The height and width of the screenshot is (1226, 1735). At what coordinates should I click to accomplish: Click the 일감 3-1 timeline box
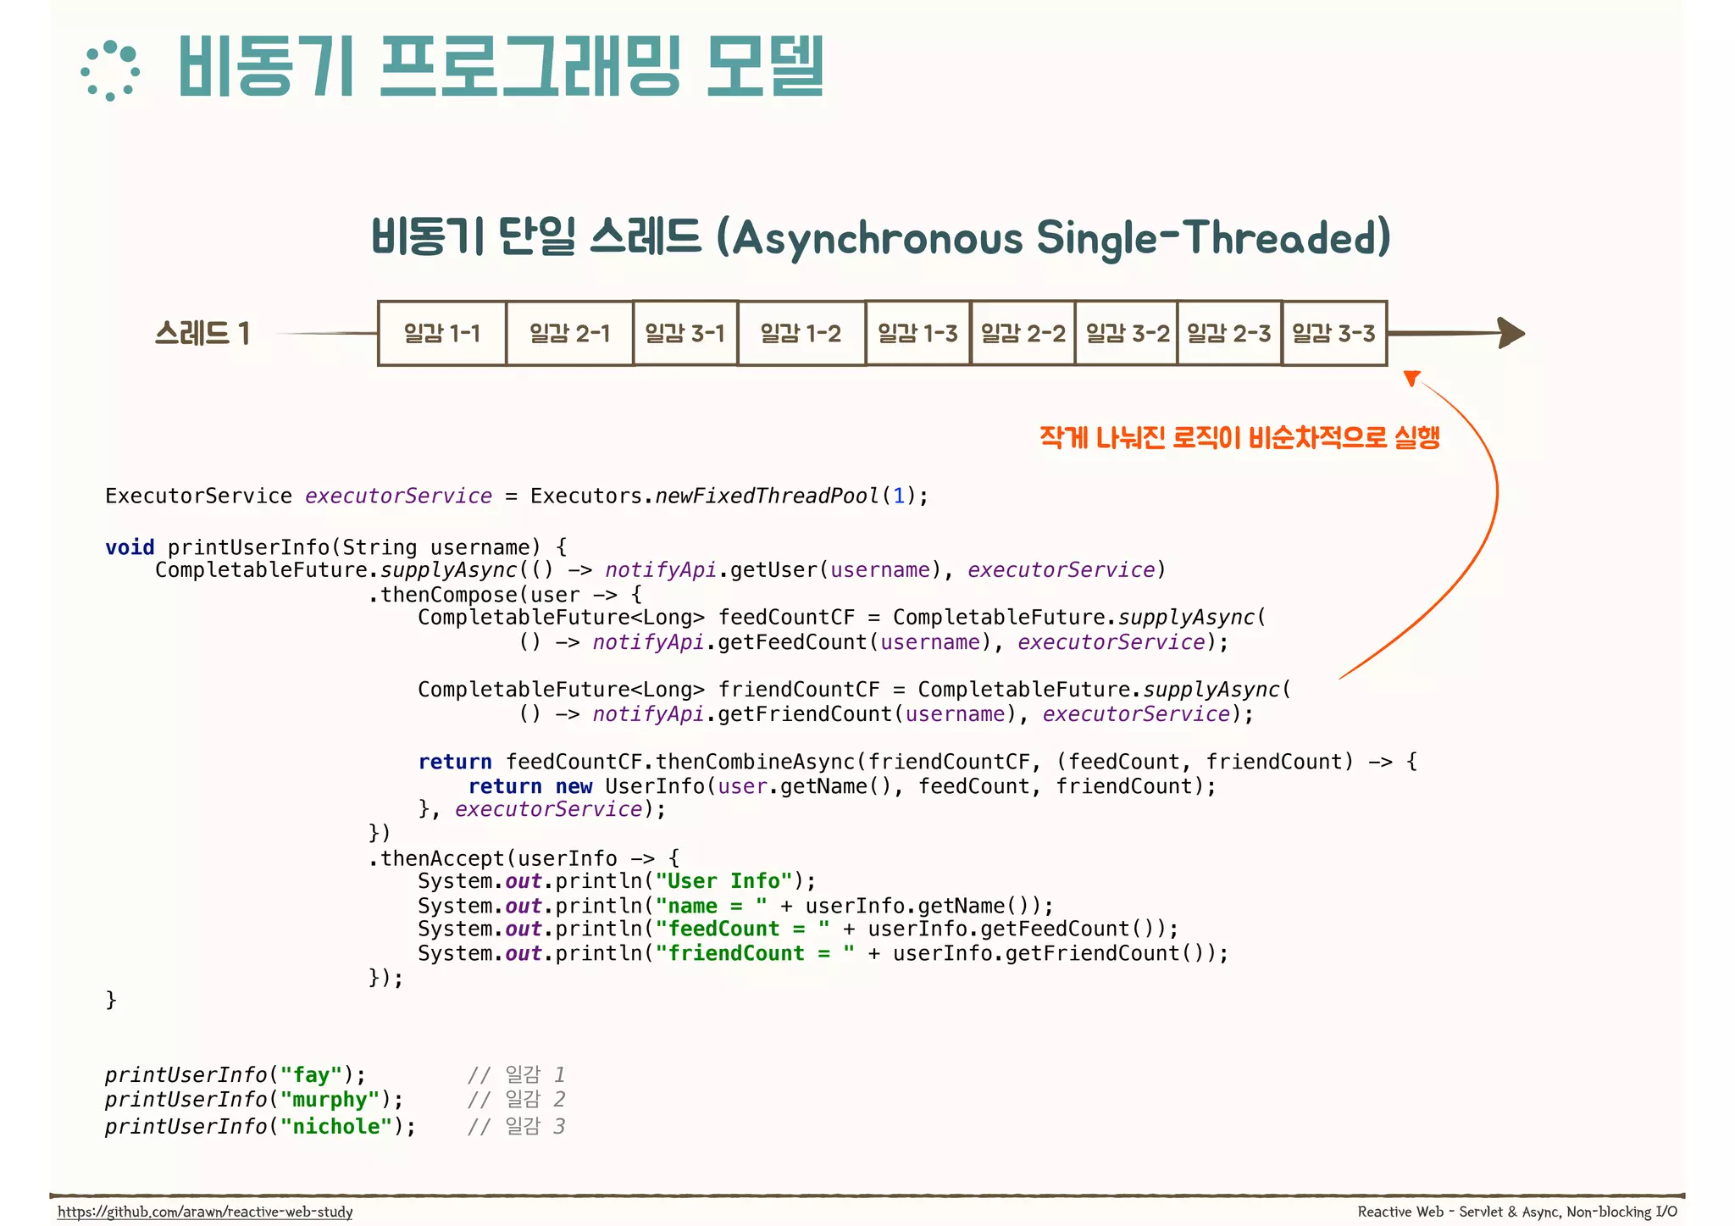point(685,333)
